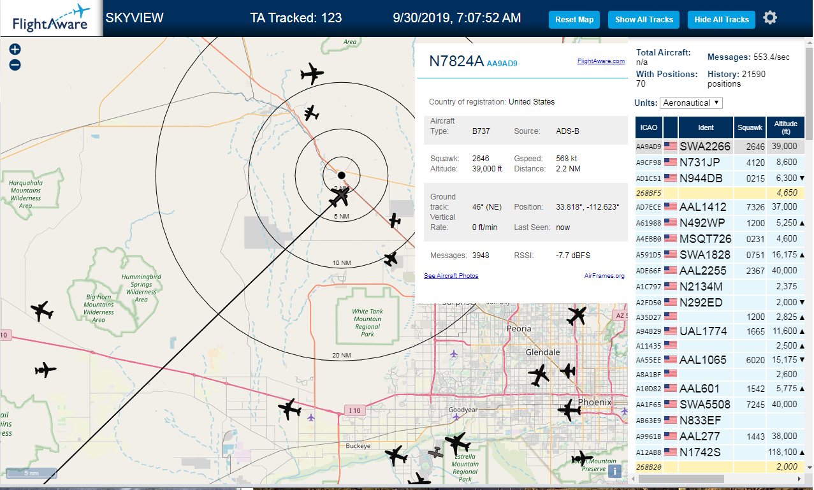Select the N1742S aircraft row
Image resolution: width=814 pixels, height=490 pixels.
click(x=720, y=452)
